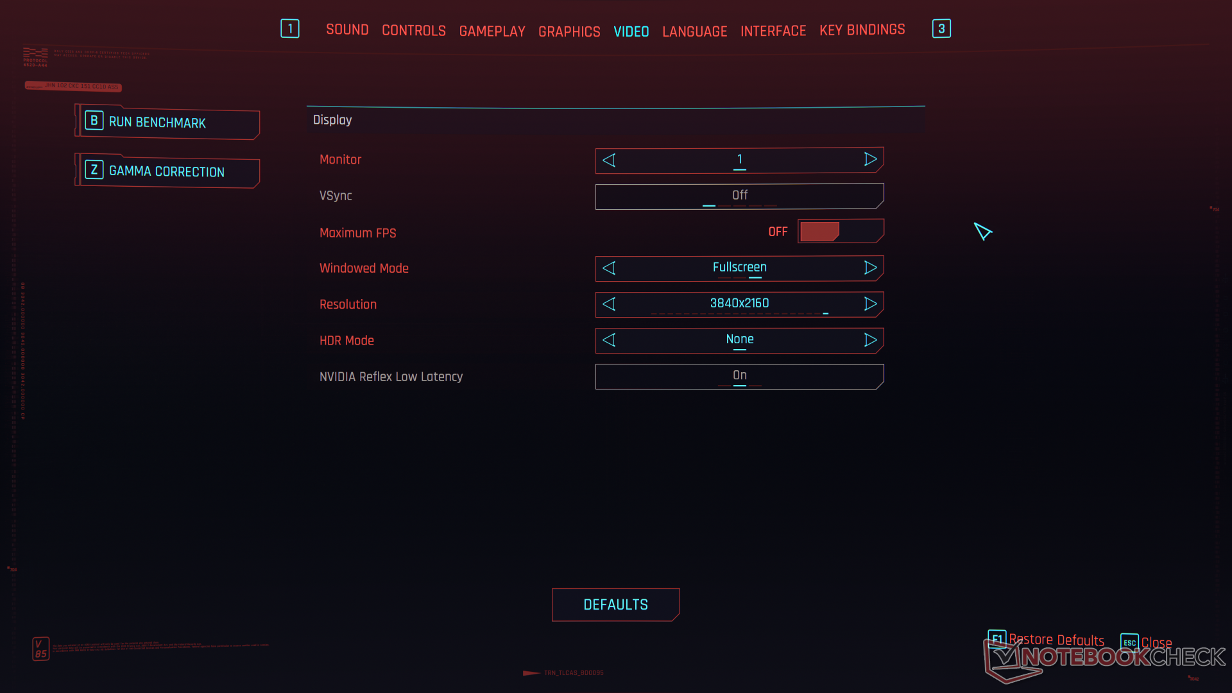Click the left arrow icon for Monitor
1232x693 pixels.
(x=609, y=160)
